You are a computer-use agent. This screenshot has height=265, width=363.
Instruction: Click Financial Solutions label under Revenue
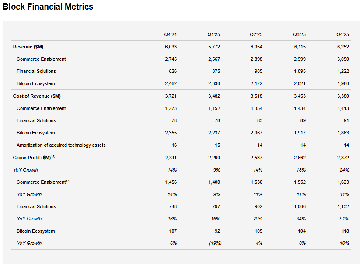(x=36, y=72)
